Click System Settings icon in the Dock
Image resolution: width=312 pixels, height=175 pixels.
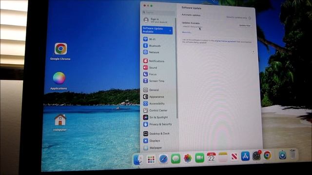click(256, 156)
